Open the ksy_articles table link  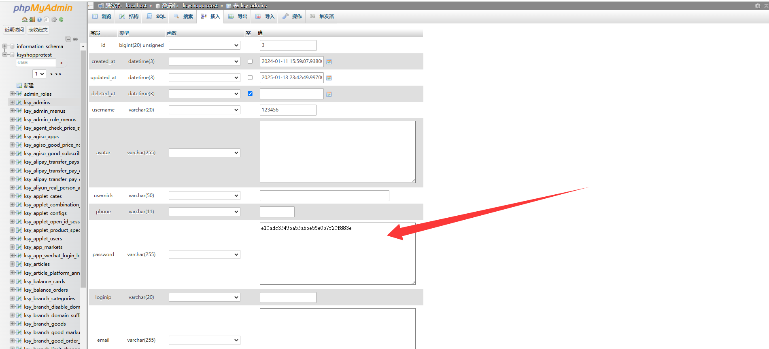pyautogui.click(x=37, y=264)
